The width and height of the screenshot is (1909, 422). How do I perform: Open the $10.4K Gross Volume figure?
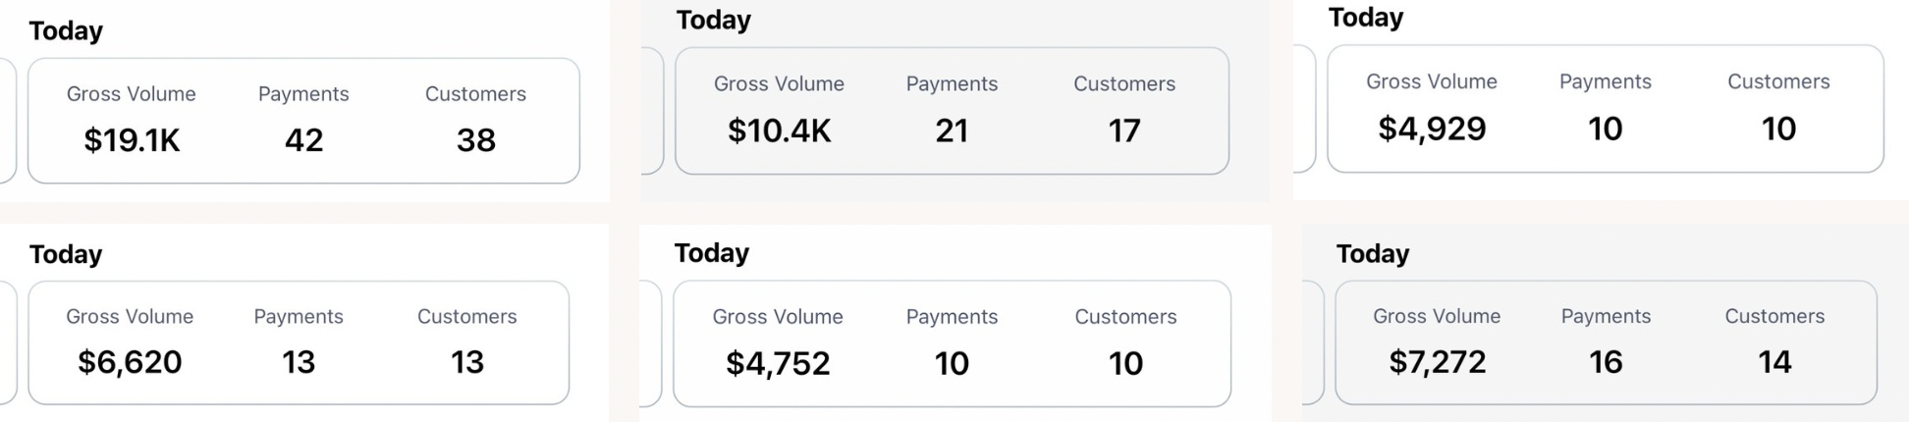(779, 131)
